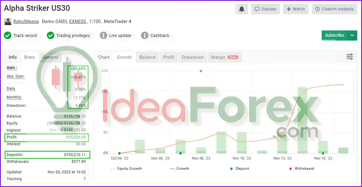The width and height of the screenshot is (362, 187).
Task: Click the red withdrawal dot on chart
Action: click(x=201, y=71)
